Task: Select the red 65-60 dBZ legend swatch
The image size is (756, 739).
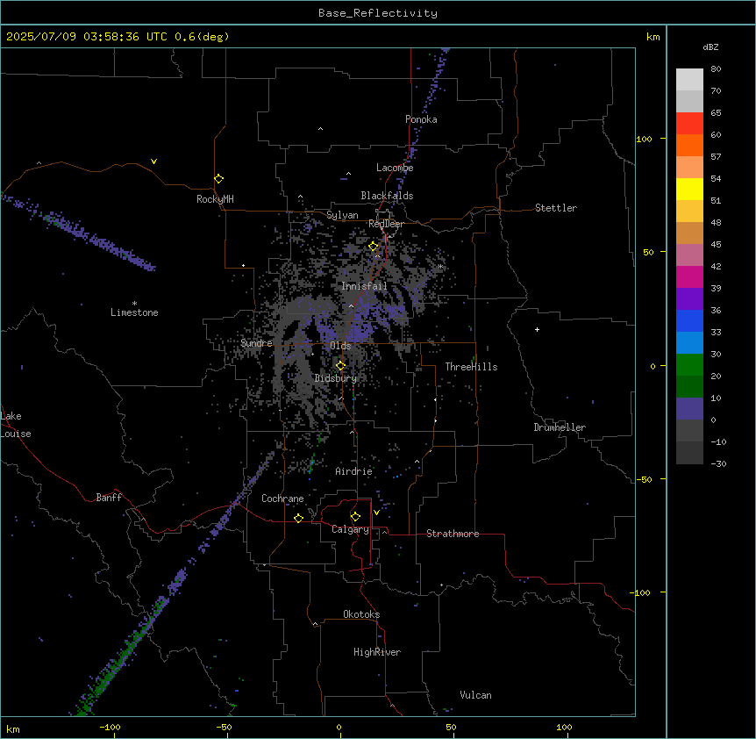Action: (x=689, y=124)
